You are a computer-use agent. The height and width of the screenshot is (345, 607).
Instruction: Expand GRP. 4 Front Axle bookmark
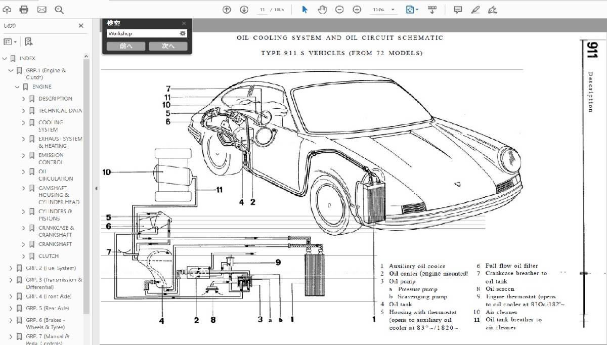point(11,296)
